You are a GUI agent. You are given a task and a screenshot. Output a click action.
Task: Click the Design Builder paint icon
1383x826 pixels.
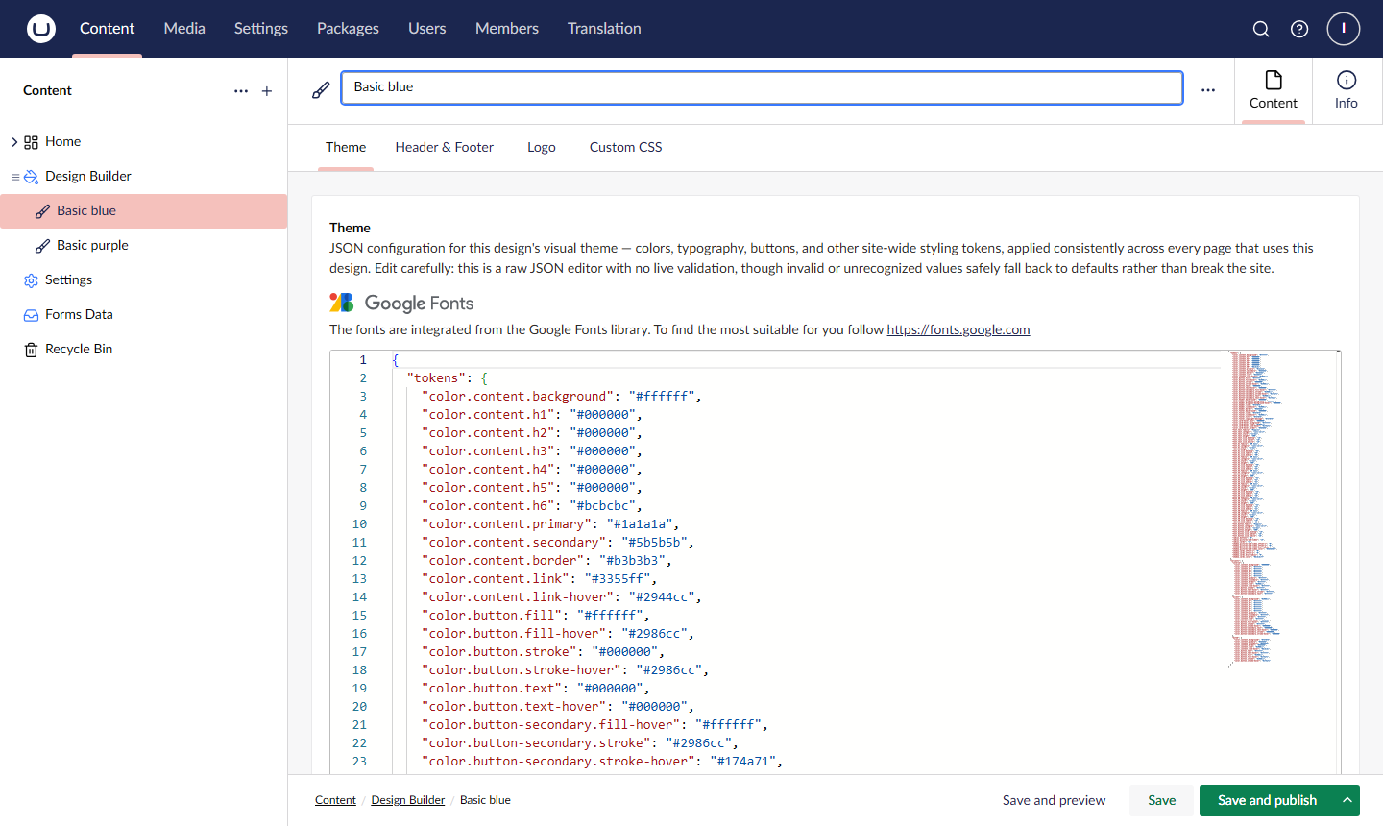tap(31, 177)
